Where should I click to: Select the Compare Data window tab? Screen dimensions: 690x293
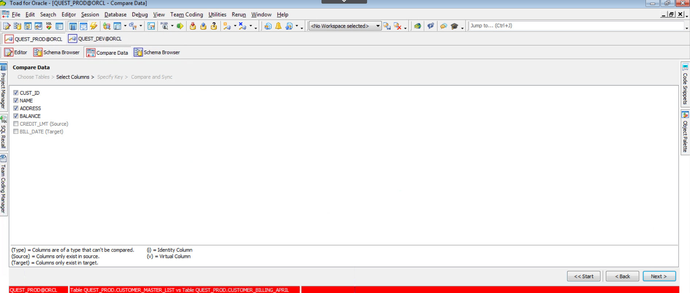click(107, 53)
